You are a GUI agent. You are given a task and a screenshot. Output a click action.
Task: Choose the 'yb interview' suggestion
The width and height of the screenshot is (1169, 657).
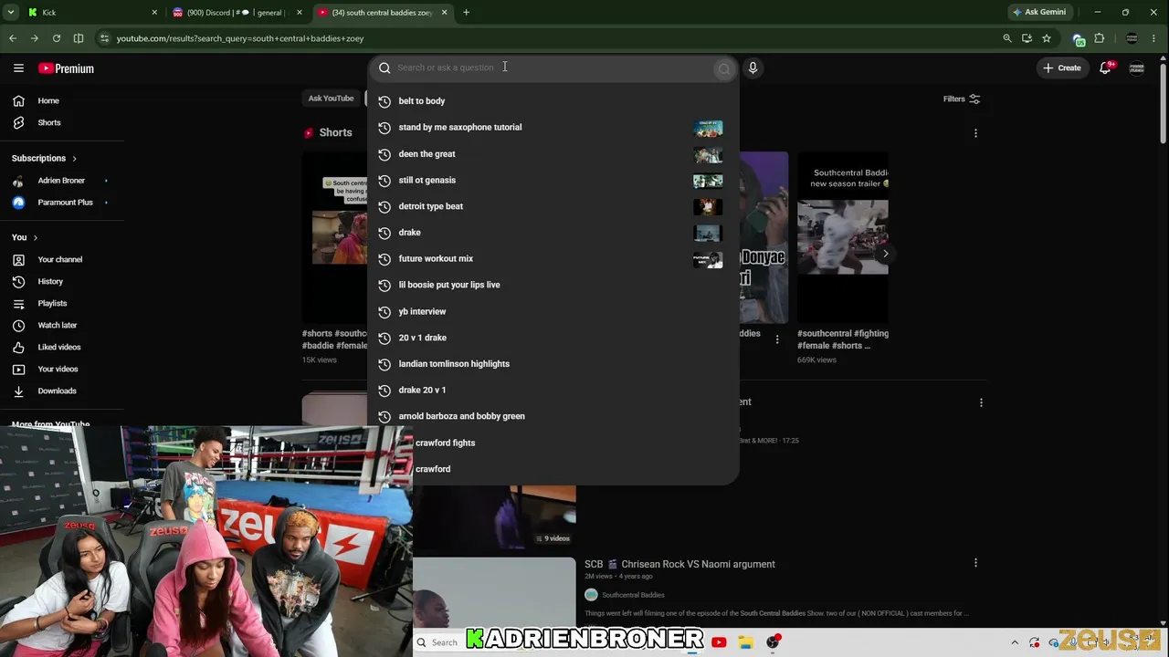(552, 311)
